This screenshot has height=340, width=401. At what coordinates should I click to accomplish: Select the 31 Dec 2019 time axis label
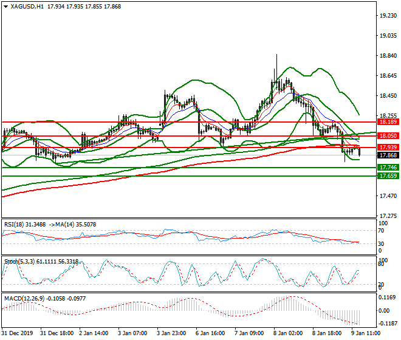17,333
